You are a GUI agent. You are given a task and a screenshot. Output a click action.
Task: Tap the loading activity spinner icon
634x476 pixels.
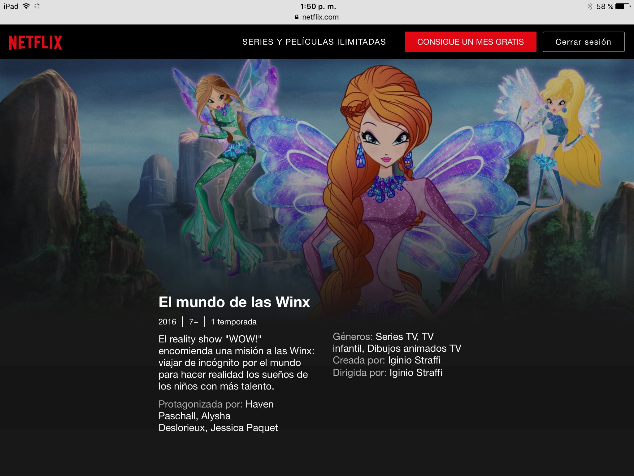37,6
